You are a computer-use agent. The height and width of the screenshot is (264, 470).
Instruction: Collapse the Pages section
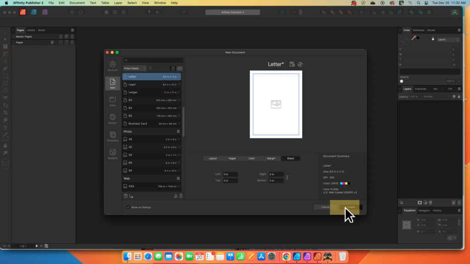pyautogui.click(x=14, y=43)
